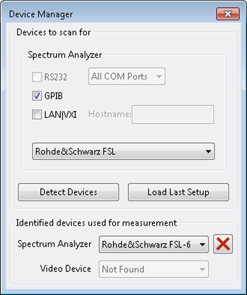Remove the identified spectrum analyzer with red X

point(223,244)
